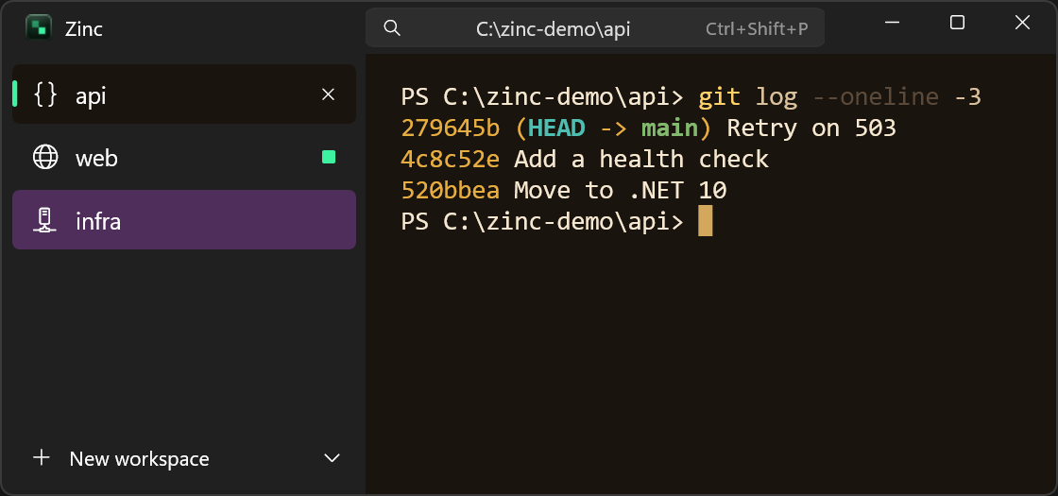Click the Ctrl+Shift+P shortcut hint
Screen dimensions: 1058x496
click(757, 29)
